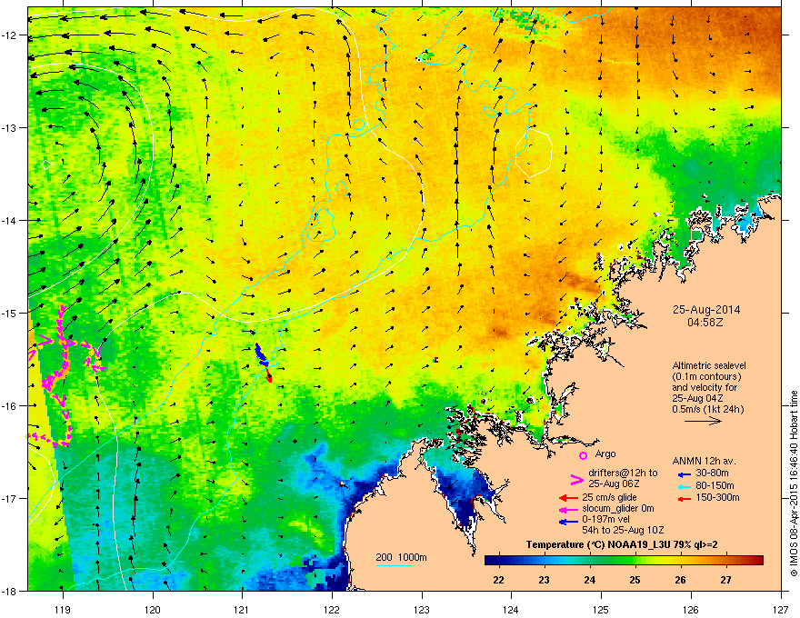Image resolution: width=800 pixels, height=618 pixels.
Task: Click the latitude axis label -12
Action: point(9,35)
